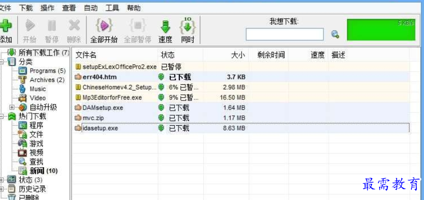Click the 已暂停 status of setupExLexOfficePro2.exe

pyautogui.click(x=171, y=67)
